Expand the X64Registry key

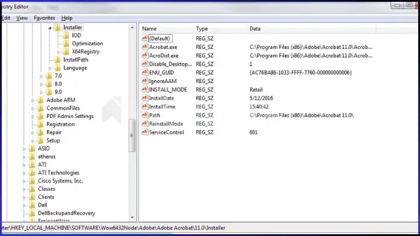pyautogui.click(x=58, y=52)
